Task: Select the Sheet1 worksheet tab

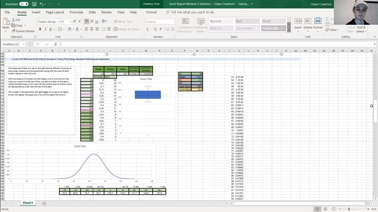Action: (28, 203)
